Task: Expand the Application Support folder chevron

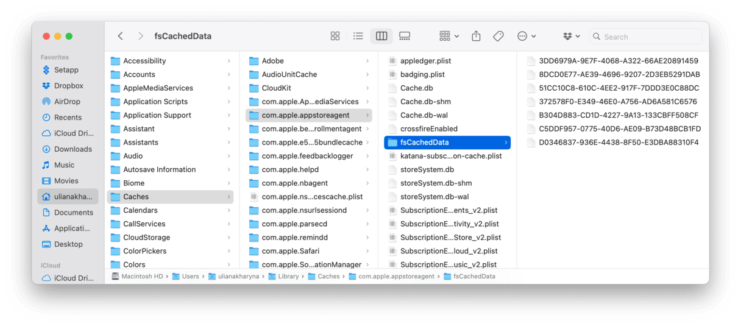Action: pyautogui.click(x=229, y=115)
